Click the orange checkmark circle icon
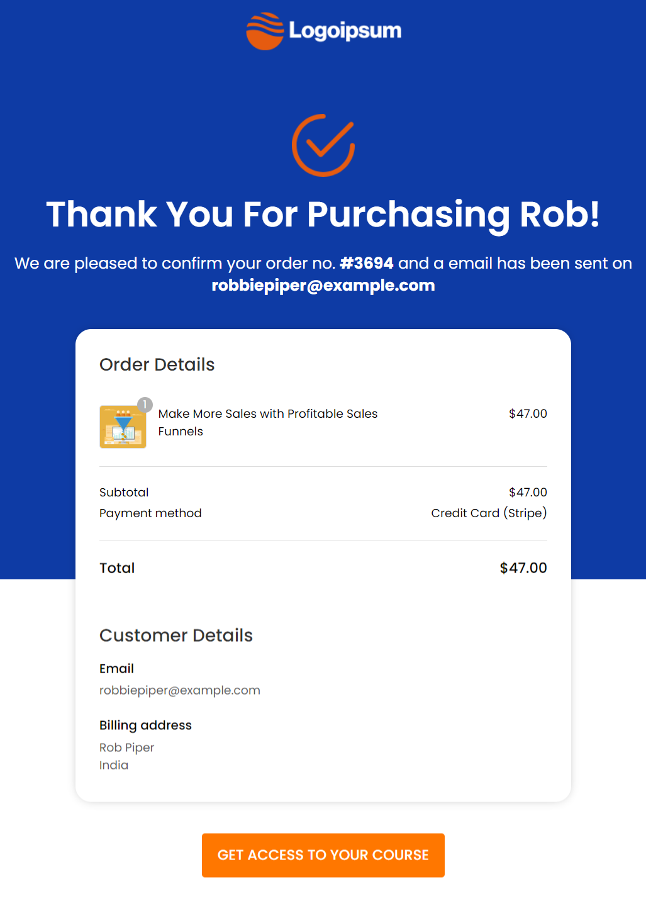 point(323,145)
